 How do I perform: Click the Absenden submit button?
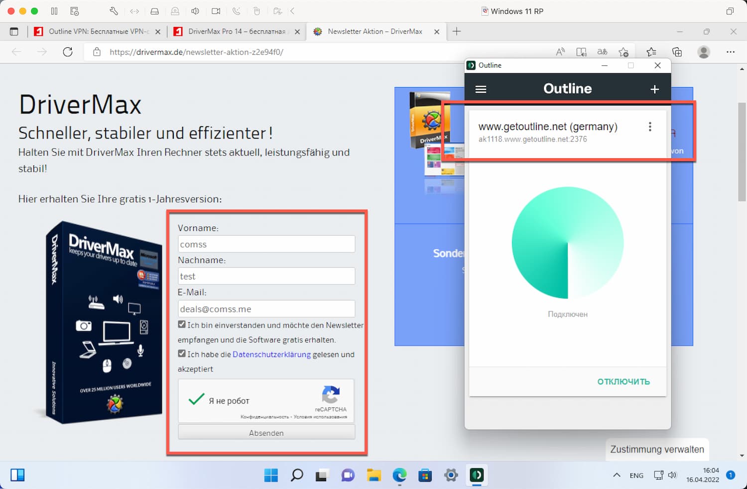[x=266, y=433]
